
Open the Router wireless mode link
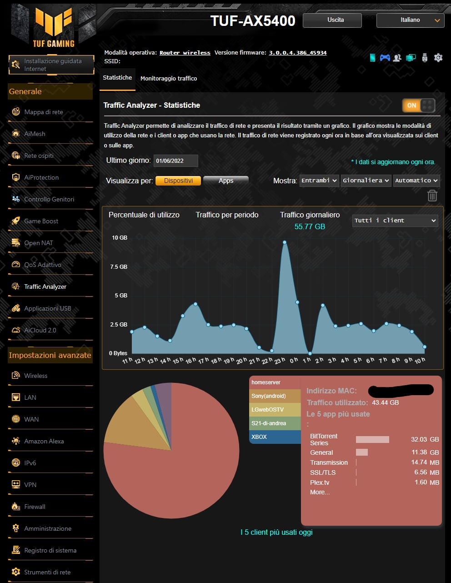185,53
